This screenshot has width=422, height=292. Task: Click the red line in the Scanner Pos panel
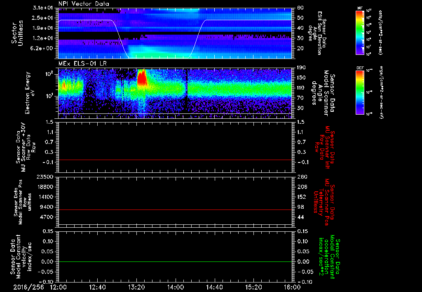[175, 210]
